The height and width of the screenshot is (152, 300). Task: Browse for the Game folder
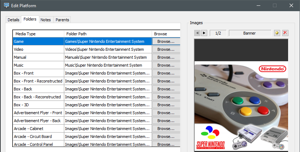click(166, 41)
